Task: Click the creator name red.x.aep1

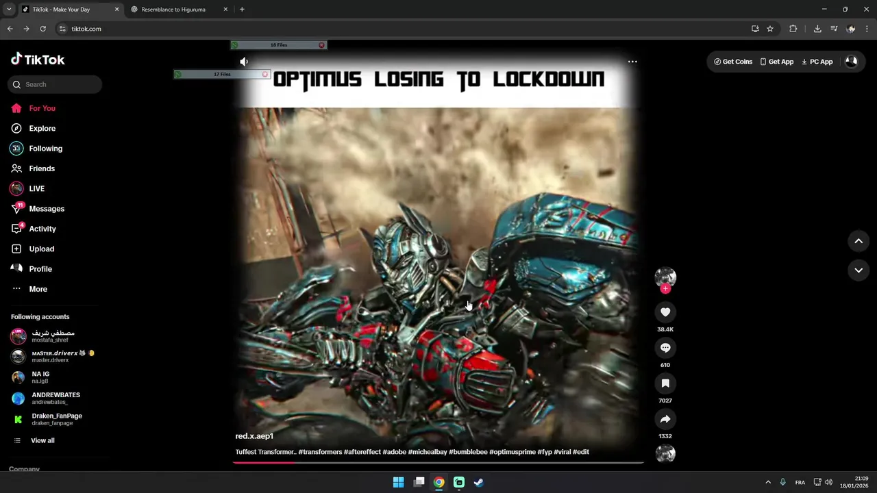Action: click(x=254, y=436)
